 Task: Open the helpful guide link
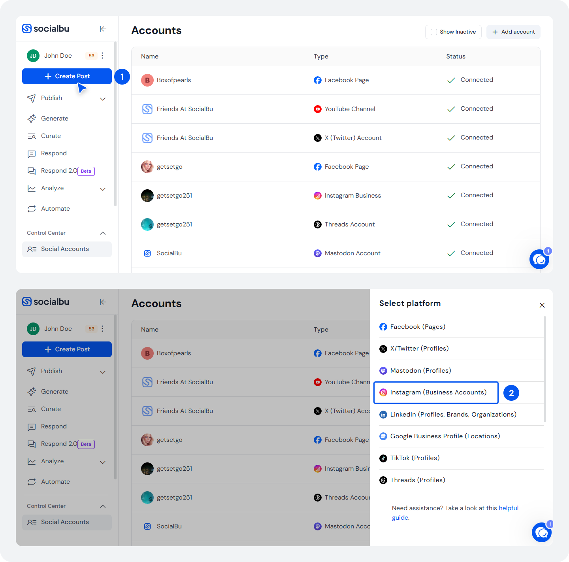(509, 508)
